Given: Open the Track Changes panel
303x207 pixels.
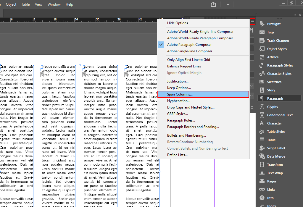Looking at the screenshot, I should 278,41.
